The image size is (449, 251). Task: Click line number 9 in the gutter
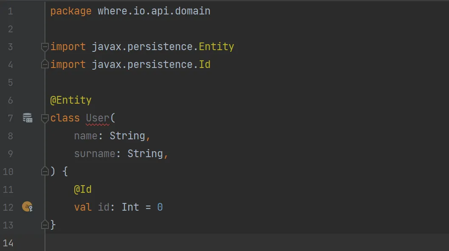[x=10, y=154]
